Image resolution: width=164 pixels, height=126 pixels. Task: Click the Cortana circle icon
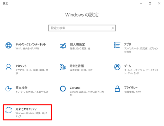(63, 89)
